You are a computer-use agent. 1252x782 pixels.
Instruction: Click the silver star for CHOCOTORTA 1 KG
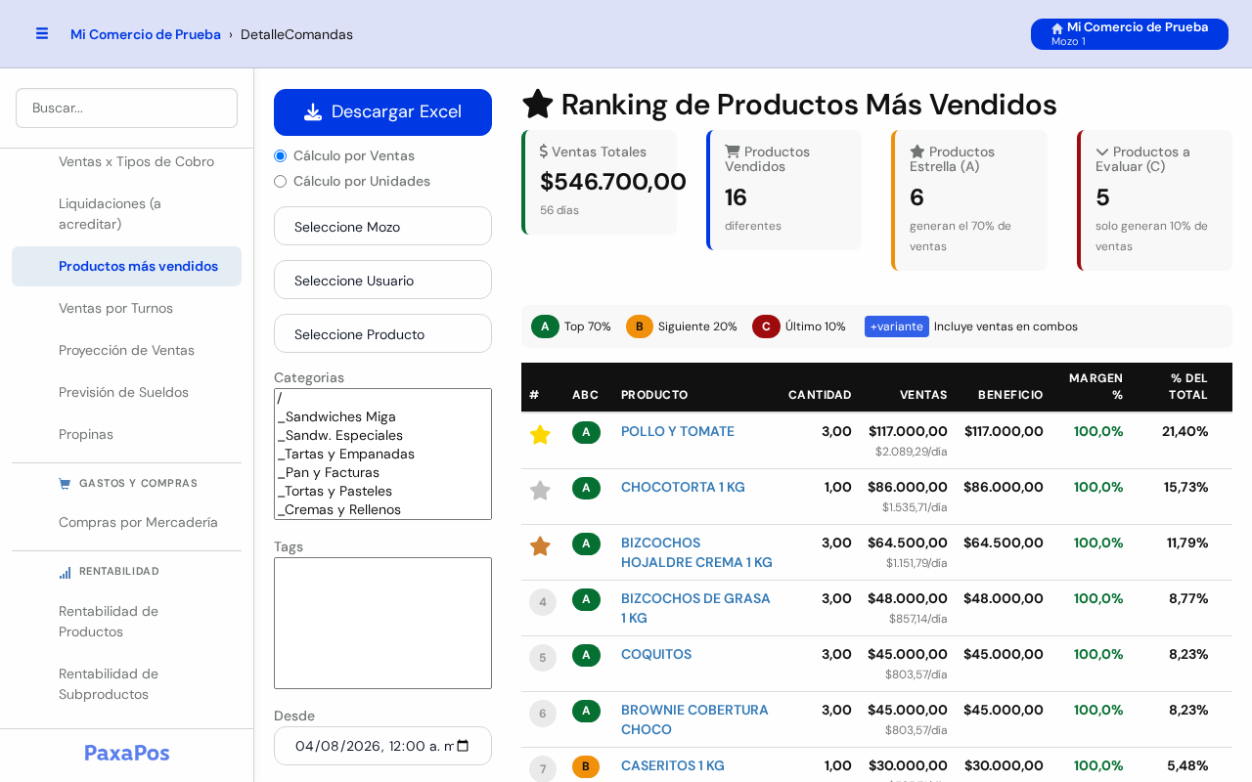click(x=540, y=491)
